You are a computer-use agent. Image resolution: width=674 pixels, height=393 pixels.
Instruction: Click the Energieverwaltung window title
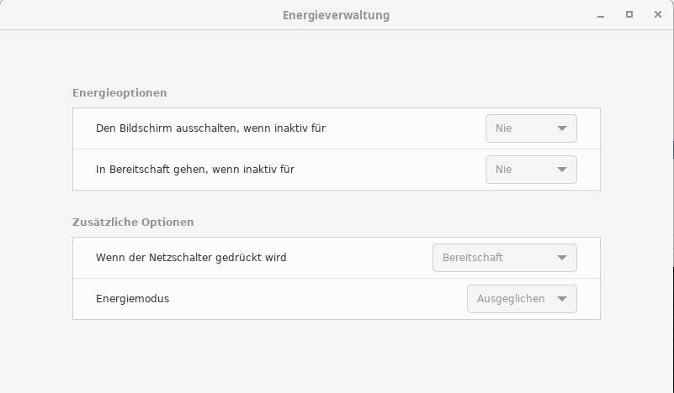(x=336, y=15)
